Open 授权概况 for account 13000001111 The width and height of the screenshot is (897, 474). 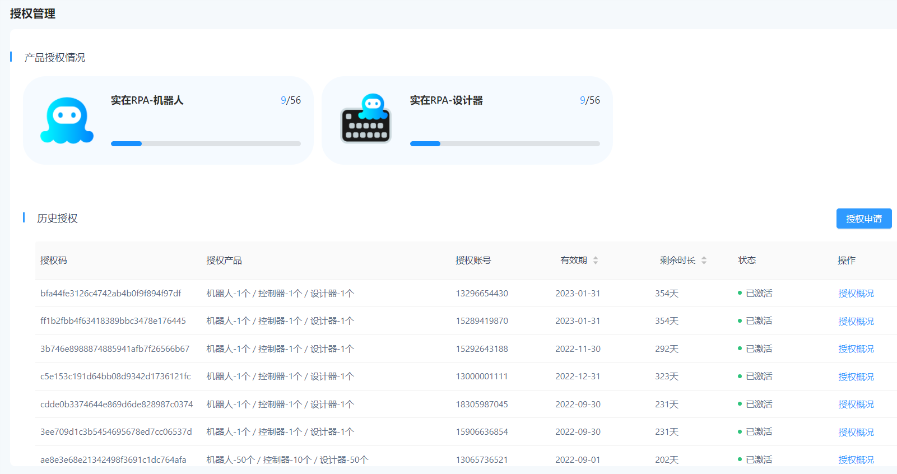click(856, 377)
